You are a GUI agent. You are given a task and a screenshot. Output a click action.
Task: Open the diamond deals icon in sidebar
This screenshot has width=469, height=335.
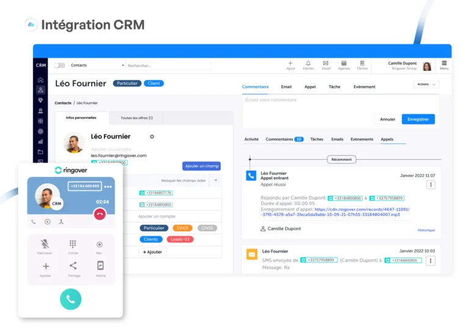(x=40, y=100)
